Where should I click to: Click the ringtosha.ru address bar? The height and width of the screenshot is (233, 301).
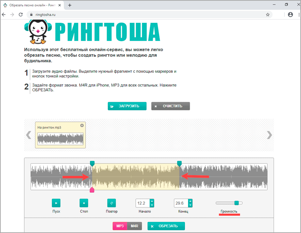click(150, 15)
